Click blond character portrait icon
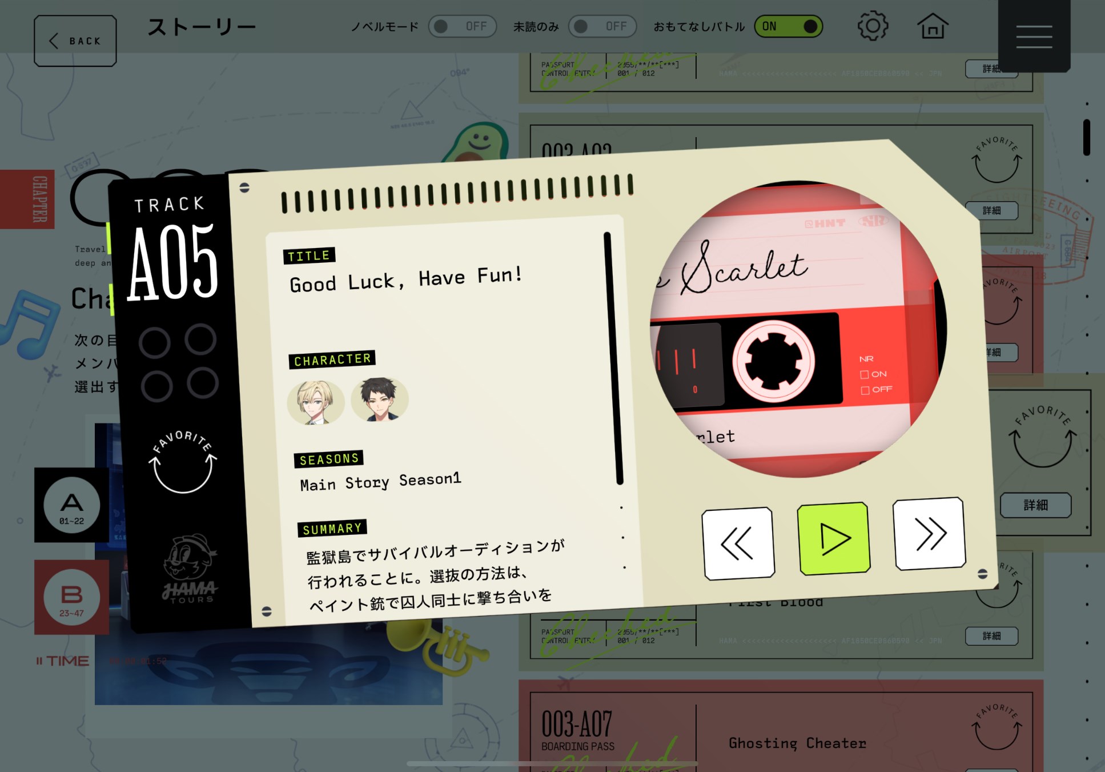The image size is (1105, 772). [316, 402]
